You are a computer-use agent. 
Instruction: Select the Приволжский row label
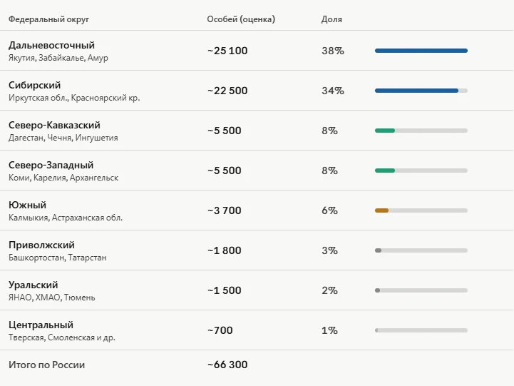41,245
